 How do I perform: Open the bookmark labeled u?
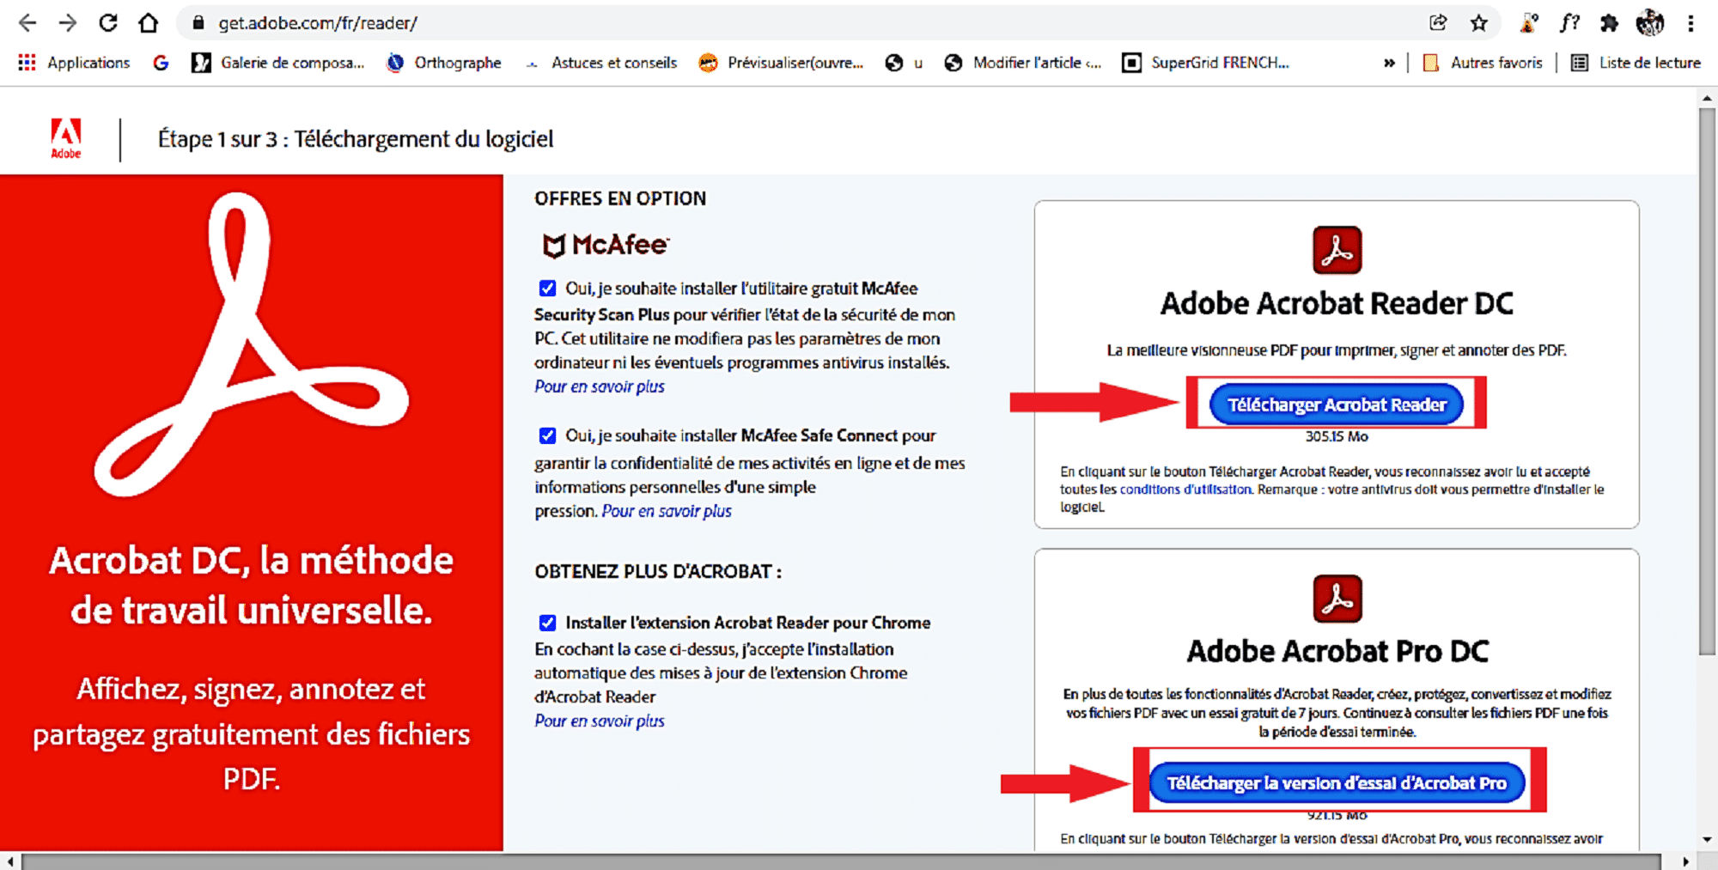pyautogui.click(x=904, y=63)
